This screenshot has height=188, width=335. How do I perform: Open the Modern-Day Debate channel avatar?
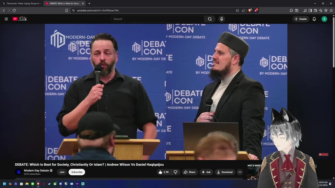click(18, 172)
